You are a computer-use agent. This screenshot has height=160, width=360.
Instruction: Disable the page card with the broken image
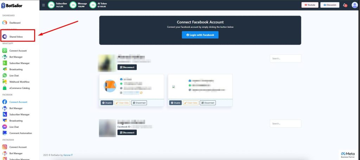(x=175, y=103)
